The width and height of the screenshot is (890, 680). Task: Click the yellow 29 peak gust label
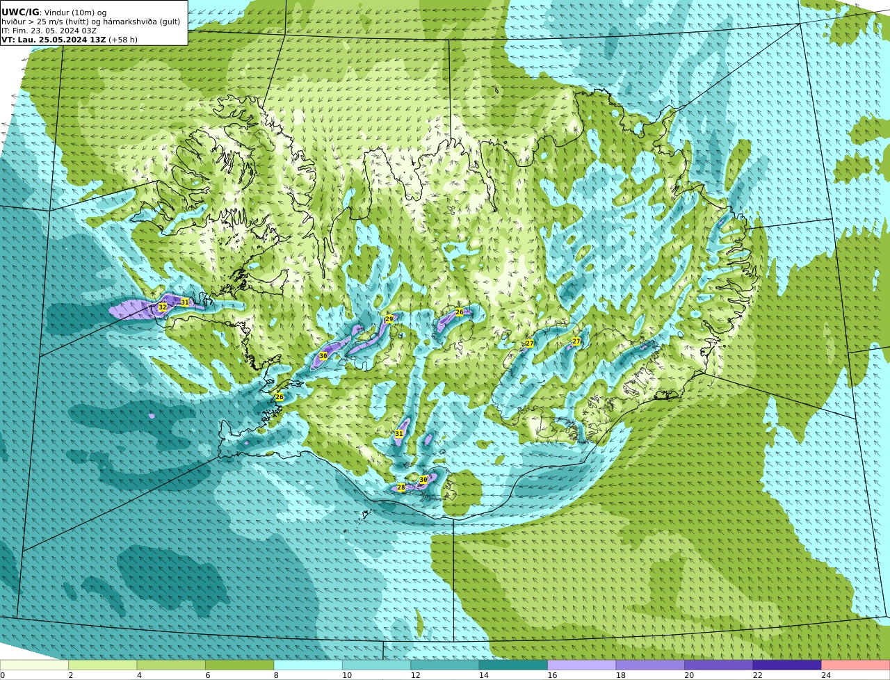[389, 319]
